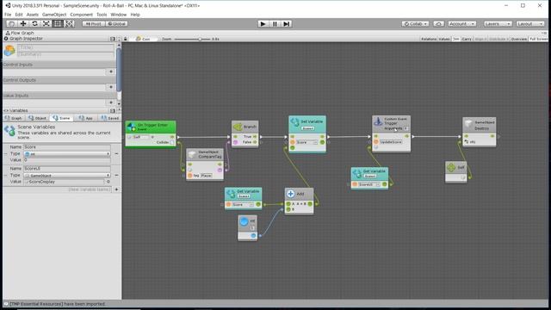Select the combined Transform tool
Screen dimensions: 551x310
pos(69,23)
